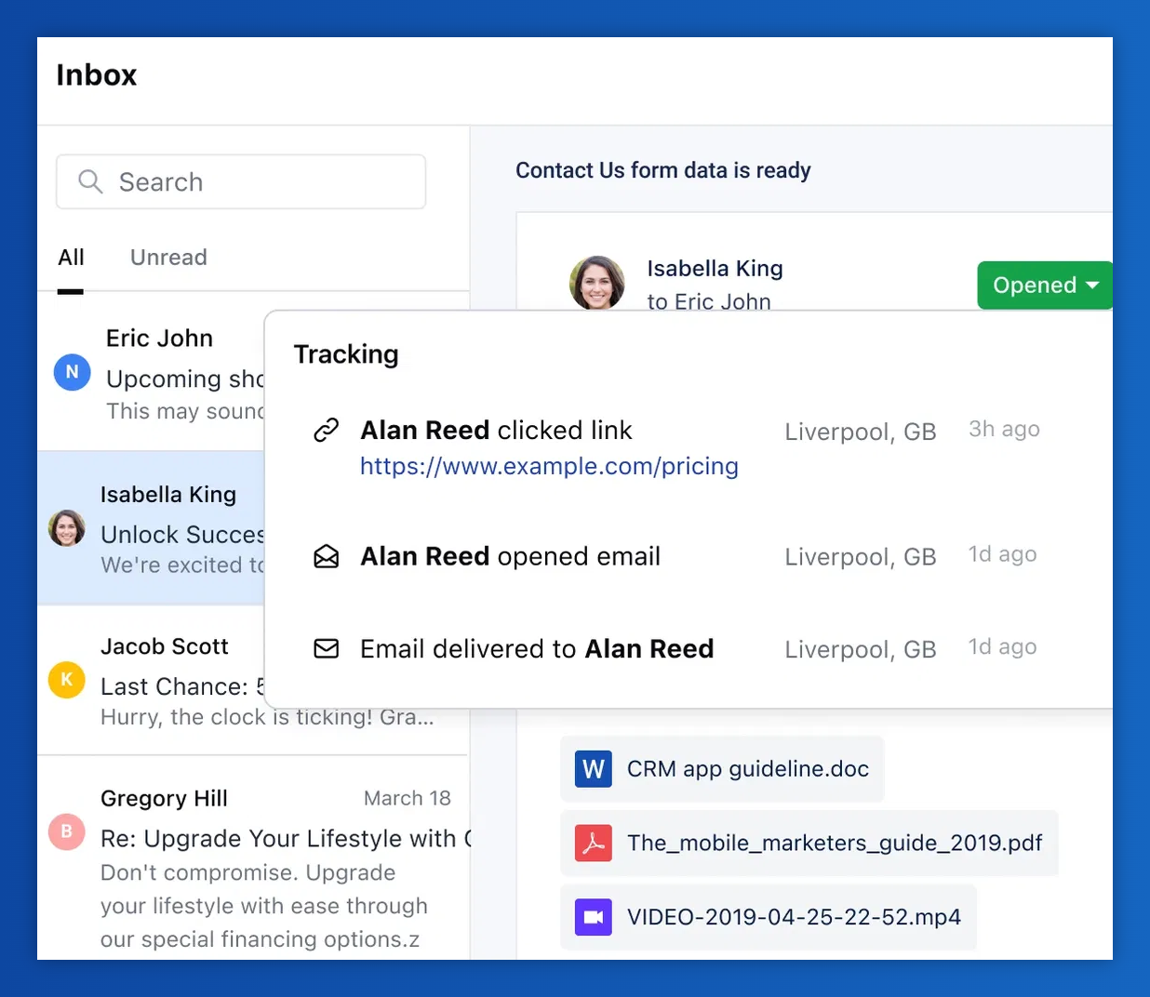Click the search magnifier icon

(90, 181)
